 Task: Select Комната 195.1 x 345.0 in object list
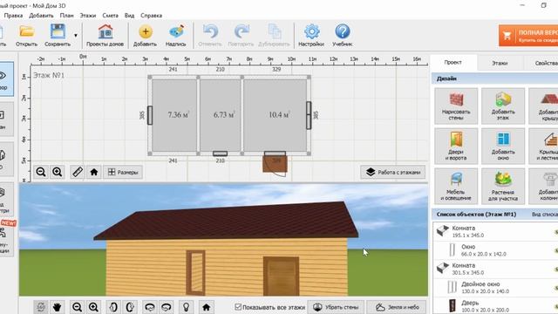(495, 231)
